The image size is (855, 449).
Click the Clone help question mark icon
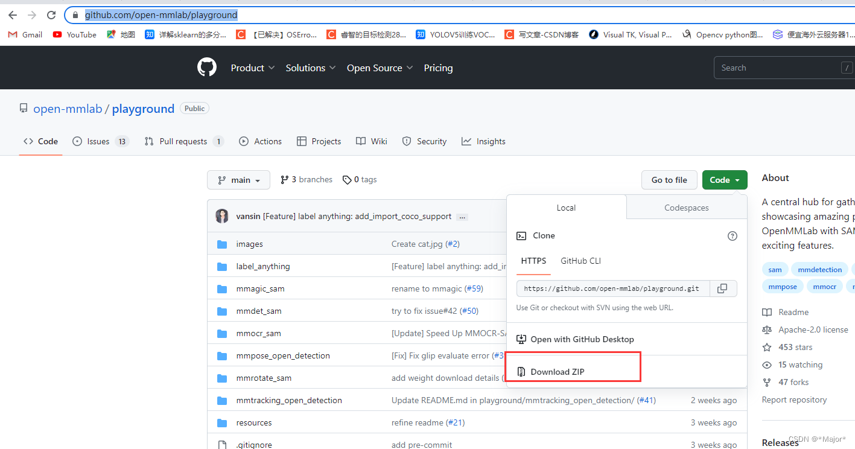[733, 236]
